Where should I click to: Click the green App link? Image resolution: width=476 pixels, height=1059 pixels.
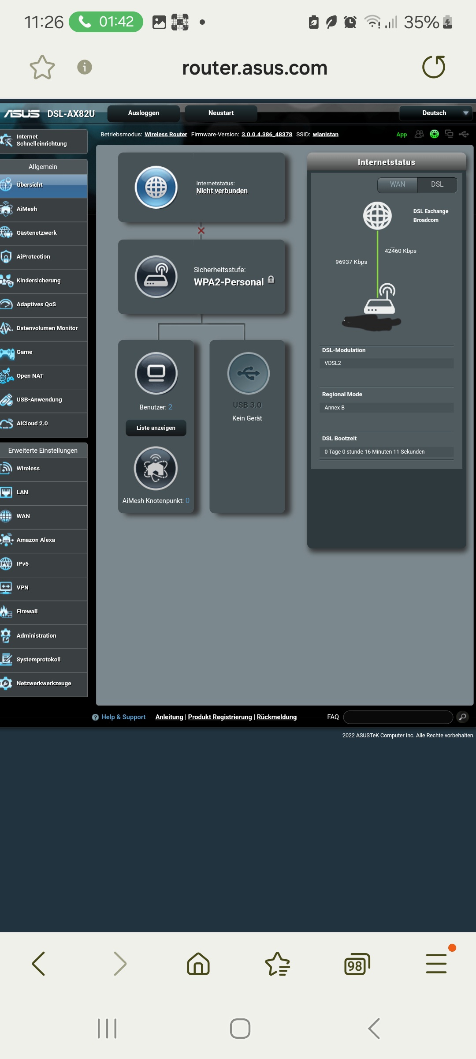pos(402,135)
